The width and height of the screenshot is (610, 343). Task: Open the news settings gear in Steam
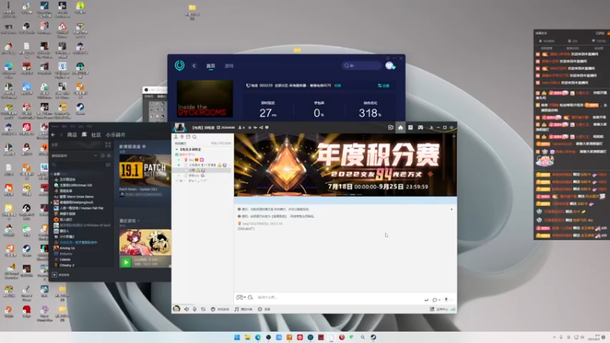[144, 146]
